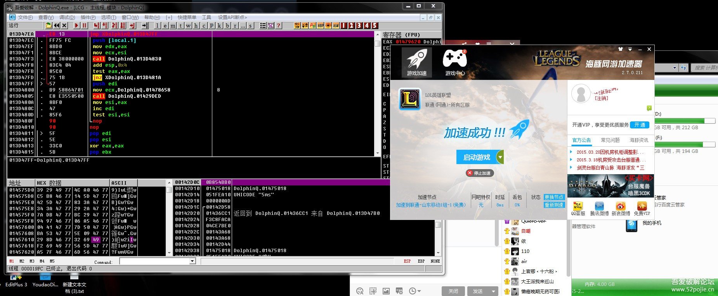The height and width of the screenshot is (296, 718).
Task: Click the 更换节点 change node button
Action: pyautogui.click(x=554, y=197)
